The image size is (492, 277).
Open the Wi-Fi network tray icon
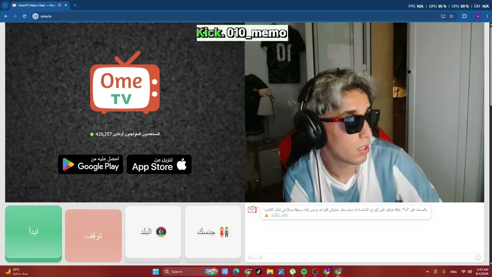[x=463, y=272]
